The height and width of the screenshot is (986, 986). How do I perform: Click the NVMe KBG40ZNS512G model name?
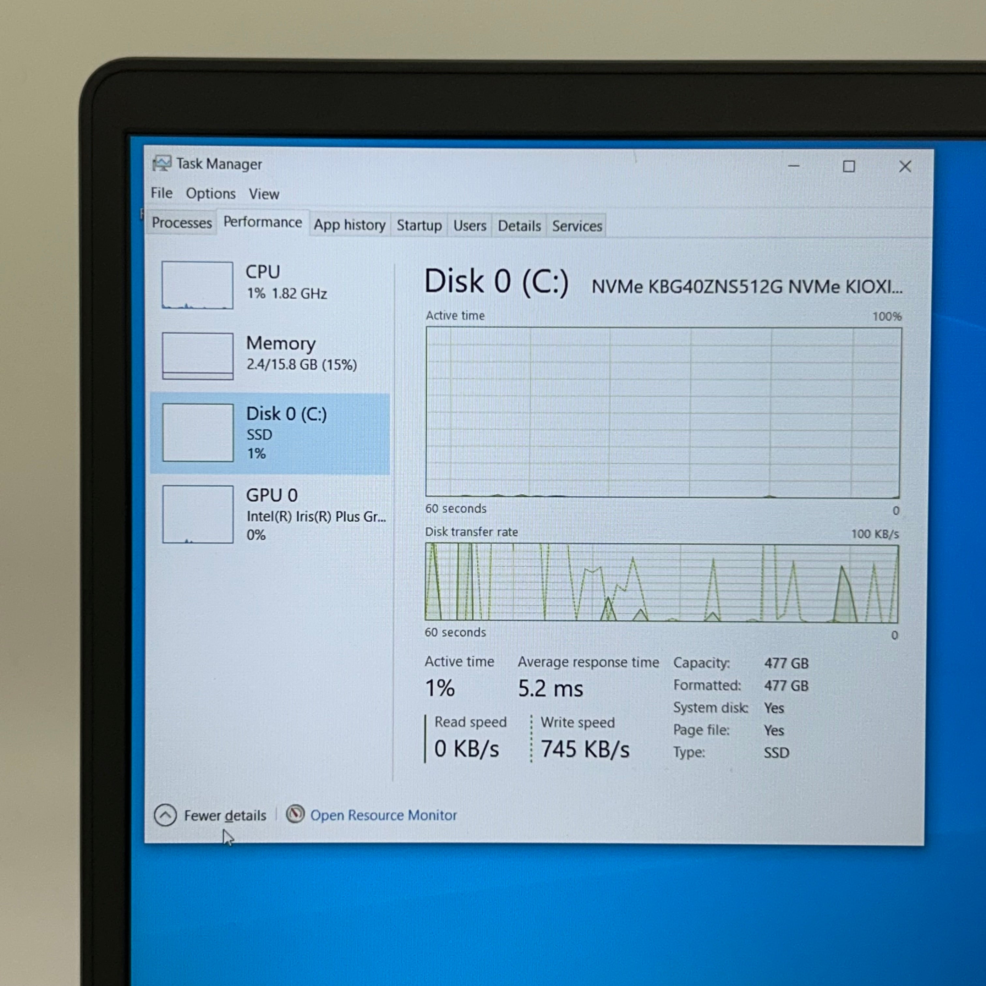click(747, 286)
